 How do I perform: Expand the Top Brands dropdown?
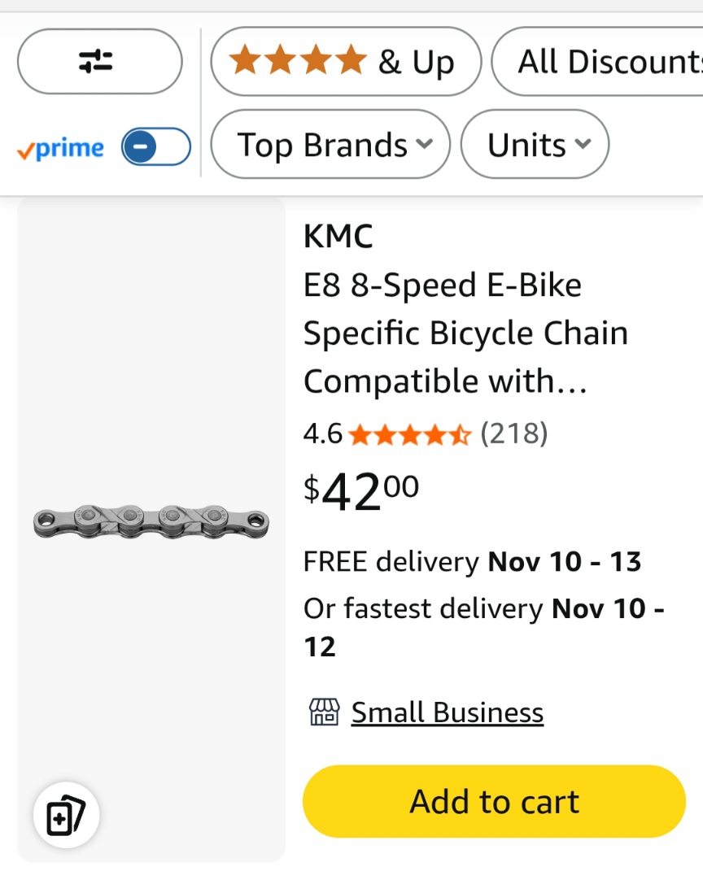(x=330, y=145)
